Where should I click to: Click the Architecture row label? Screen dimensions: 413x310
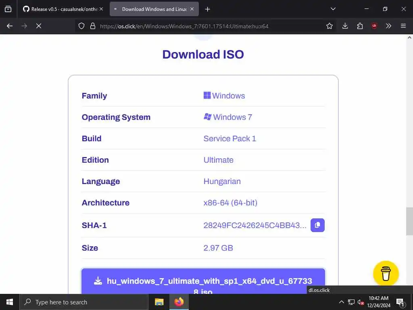pos(106,203)
